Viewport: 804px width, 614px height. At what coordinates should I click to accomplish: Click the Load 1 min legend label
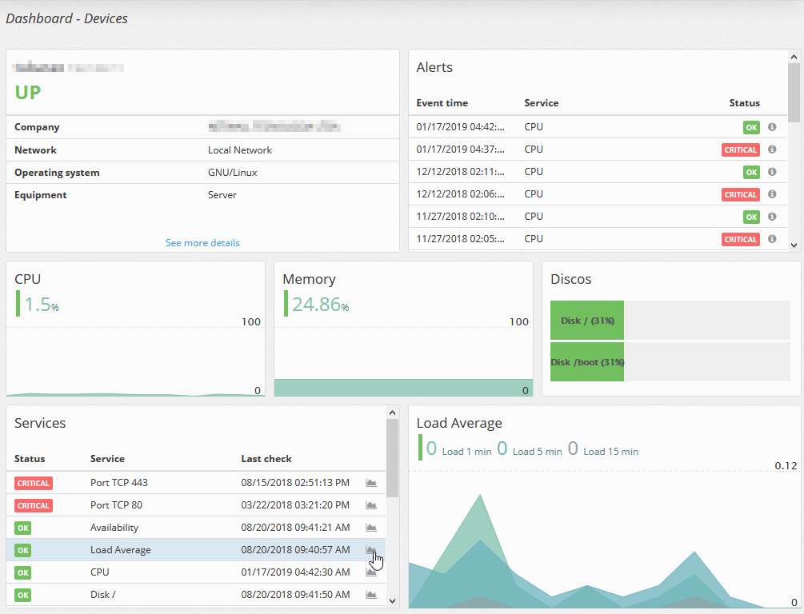(x=466, y=452)
